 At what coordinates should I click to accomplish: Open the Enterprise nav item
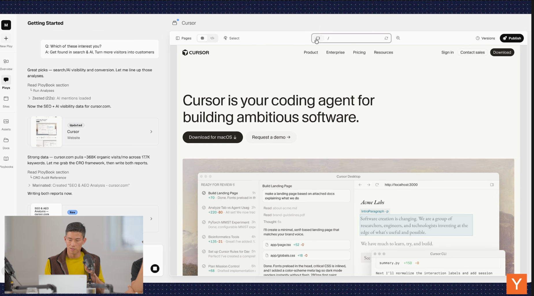pos(335,52)
